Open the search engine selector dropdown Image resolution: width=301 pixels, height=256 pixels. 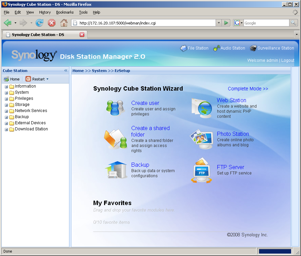tap(241, 23)
